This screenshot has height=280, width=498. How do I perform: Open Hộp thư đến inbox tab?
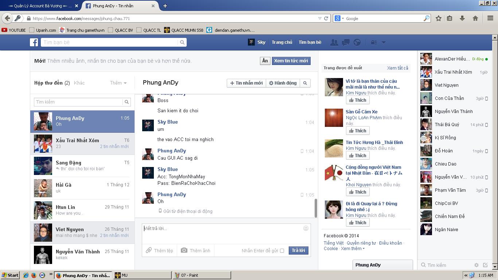pos(52,83)
